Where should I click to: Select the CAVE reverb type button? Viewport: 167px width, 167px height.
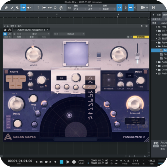12,85
